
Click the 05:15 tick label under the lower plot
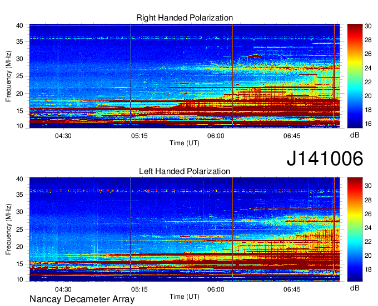tap(140, 289)
